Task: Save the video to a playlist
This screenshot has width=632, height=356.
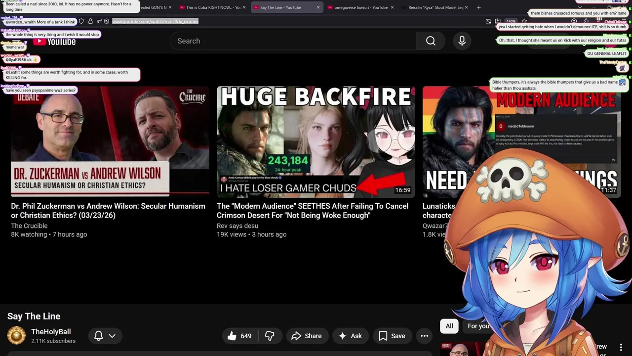Action: point(392,336)
